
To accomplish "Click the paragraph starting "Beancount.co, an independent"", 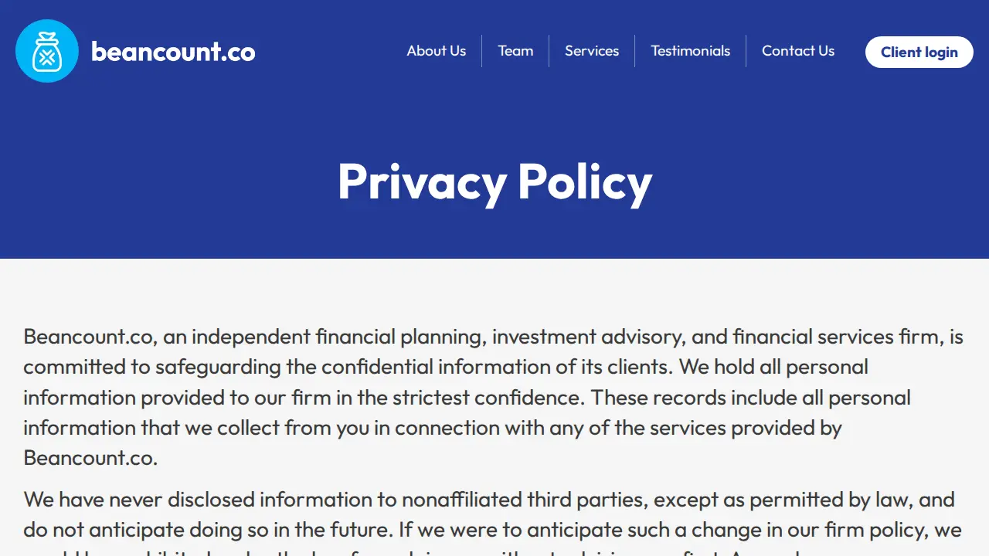I will [494, 397].
